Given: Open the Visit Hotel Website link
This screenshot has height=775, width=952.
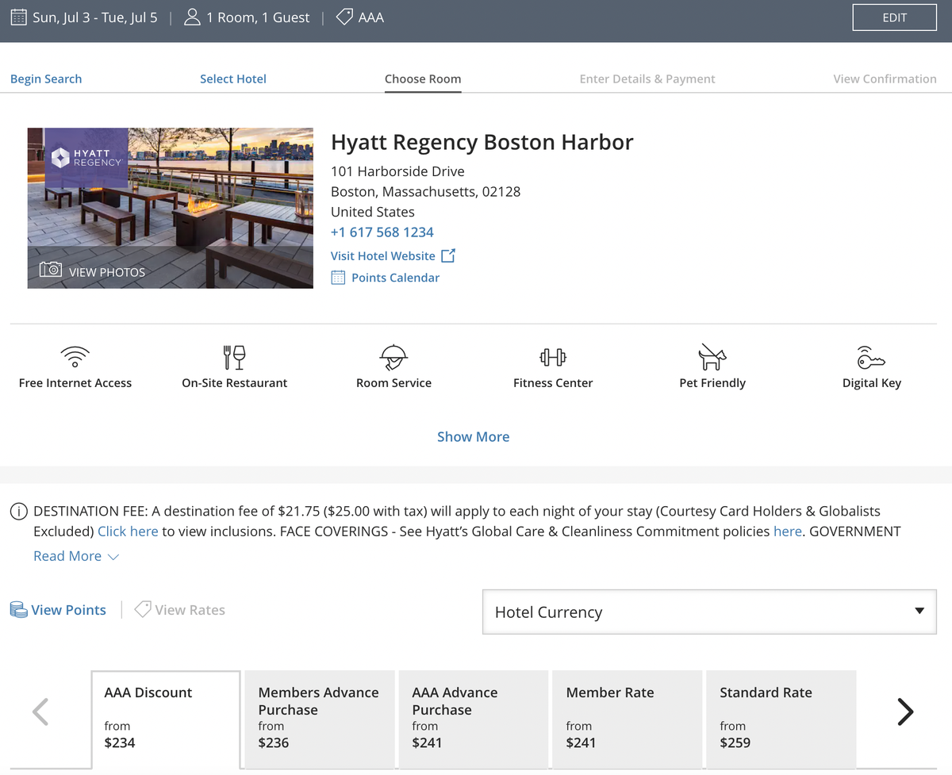Looking at the screenshot, I should (x=385, y=255).
